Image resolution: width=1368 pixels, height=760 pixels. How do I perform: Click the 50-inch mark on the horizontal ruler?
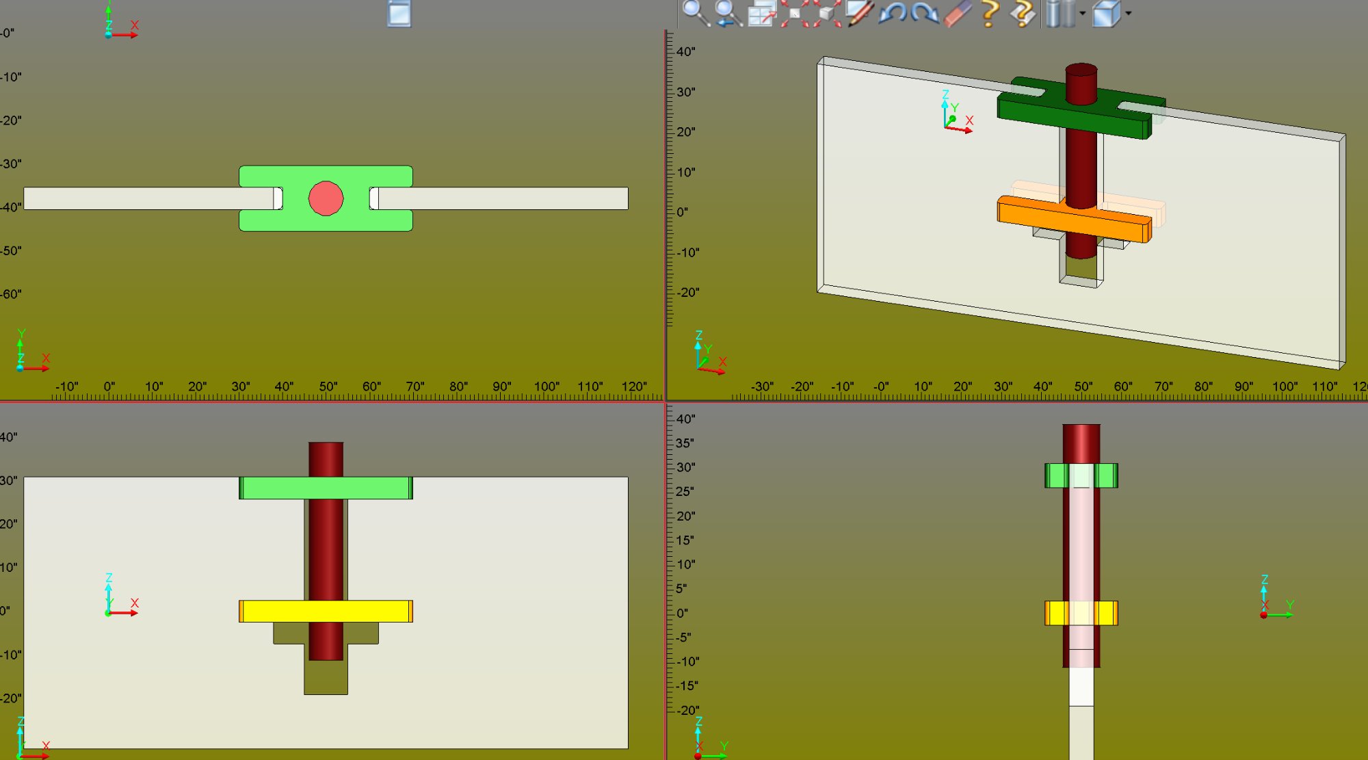click(x=327, y=385)
